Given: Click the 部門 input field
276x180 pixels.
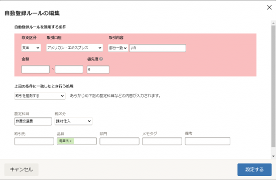Looking at the screenshot, I should point(119,141).
